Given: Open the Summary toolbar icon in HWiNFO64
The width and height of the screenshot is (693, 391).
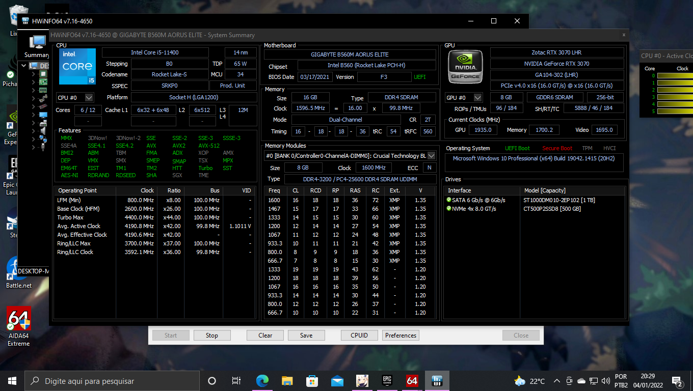Looking at the screenshot, I should [37, 47].
